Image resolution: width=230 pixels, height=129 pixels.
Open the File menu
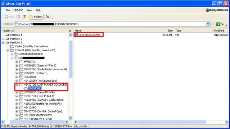pos(8,10)
